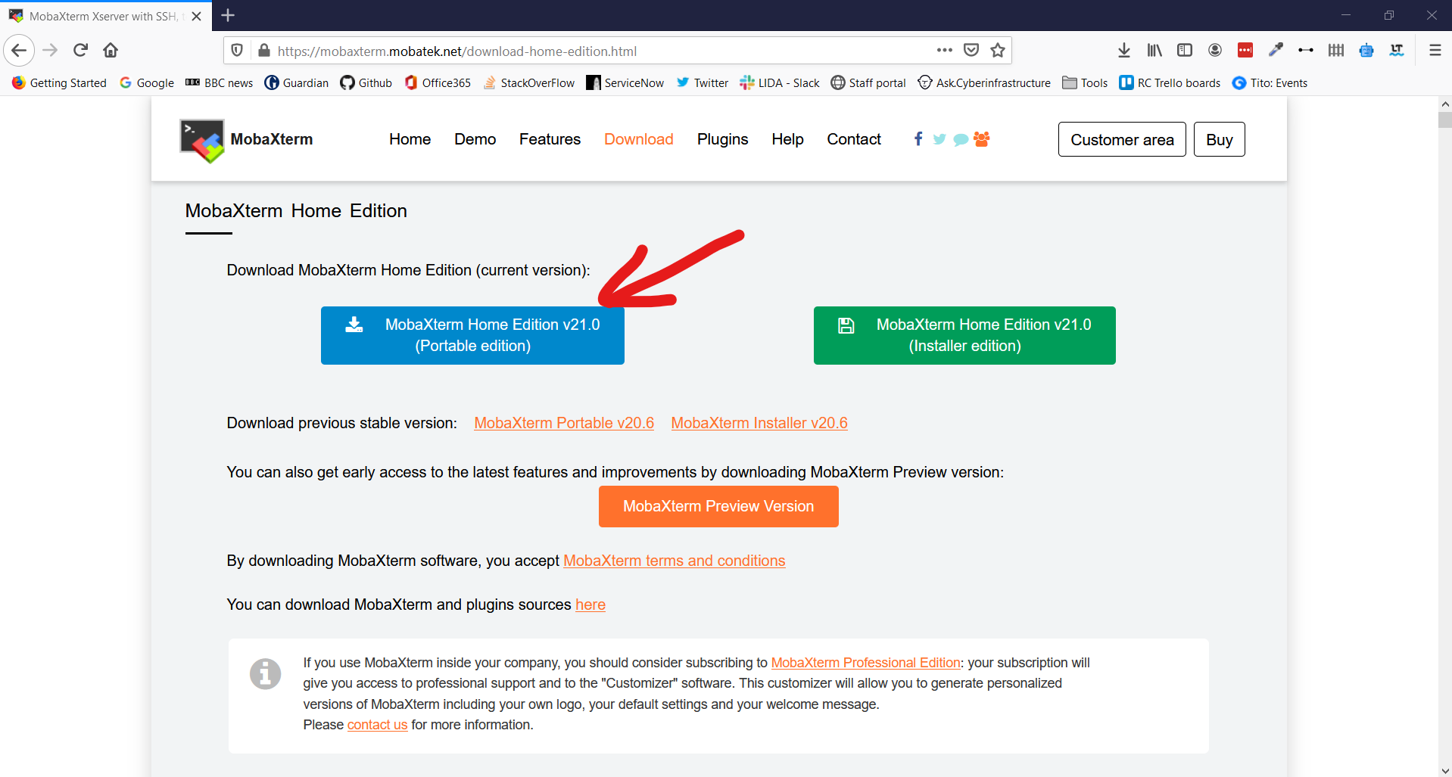
Task: Reload the current page
Action: point(80,51)
